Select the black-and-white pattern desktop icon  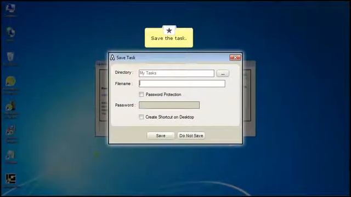pyautogui.click(x=10, y=179)
